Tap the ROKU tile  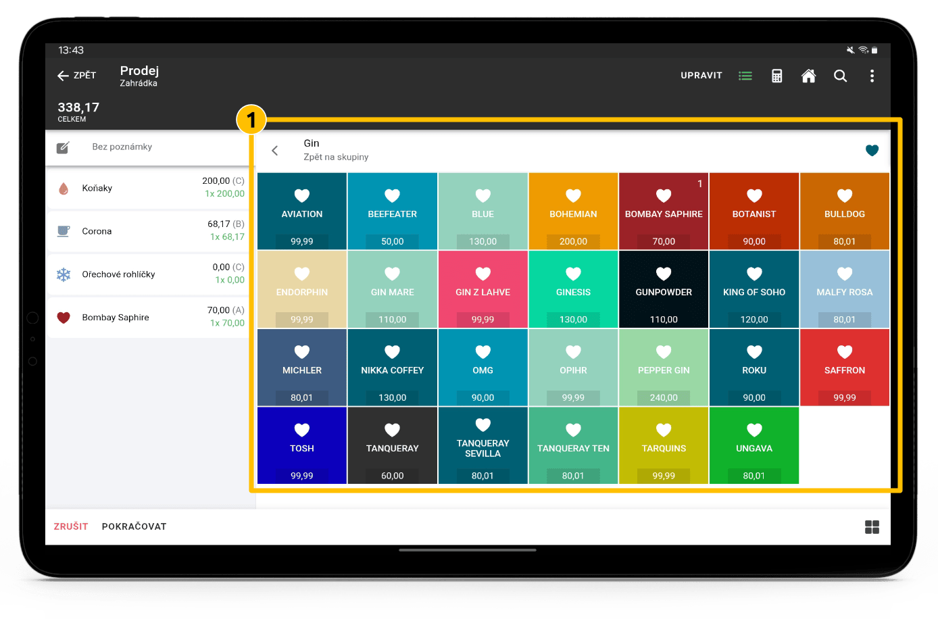[x=754, y=368]
